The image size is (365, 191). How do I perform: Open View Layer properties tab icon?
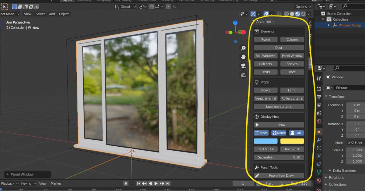pyautogui.click(x=319, y=105)
